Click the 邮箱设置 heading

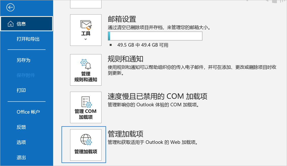(122, 19)
